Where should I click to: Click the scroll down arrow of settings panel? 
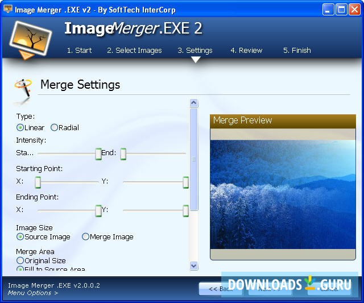194,266
